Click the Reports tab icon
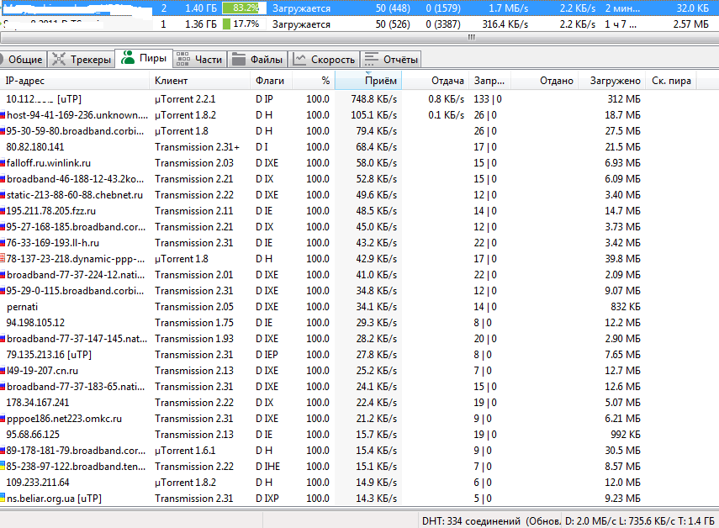This screenshot has height=528, width=719. coord(371,60)
